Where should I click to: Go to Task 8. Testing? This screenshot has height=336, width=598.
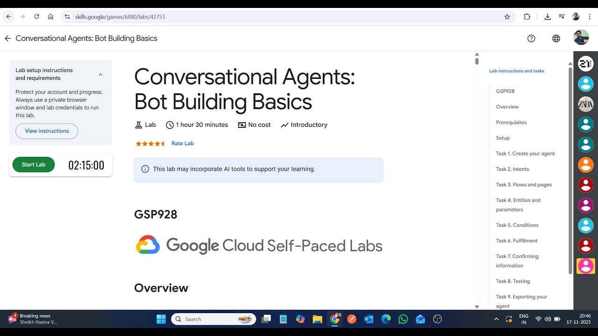point(513,281)
